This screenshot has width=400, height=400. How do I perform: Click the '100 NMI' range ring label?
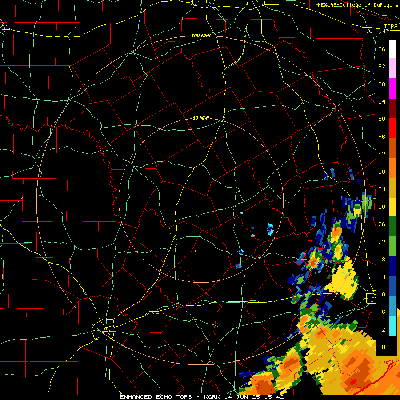[201, 36]
